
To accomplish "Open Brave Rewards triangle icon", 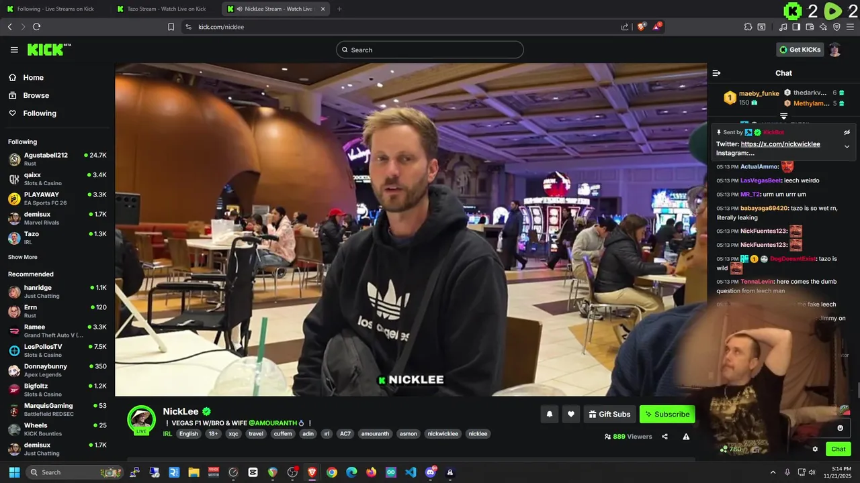I will [658, 27].
